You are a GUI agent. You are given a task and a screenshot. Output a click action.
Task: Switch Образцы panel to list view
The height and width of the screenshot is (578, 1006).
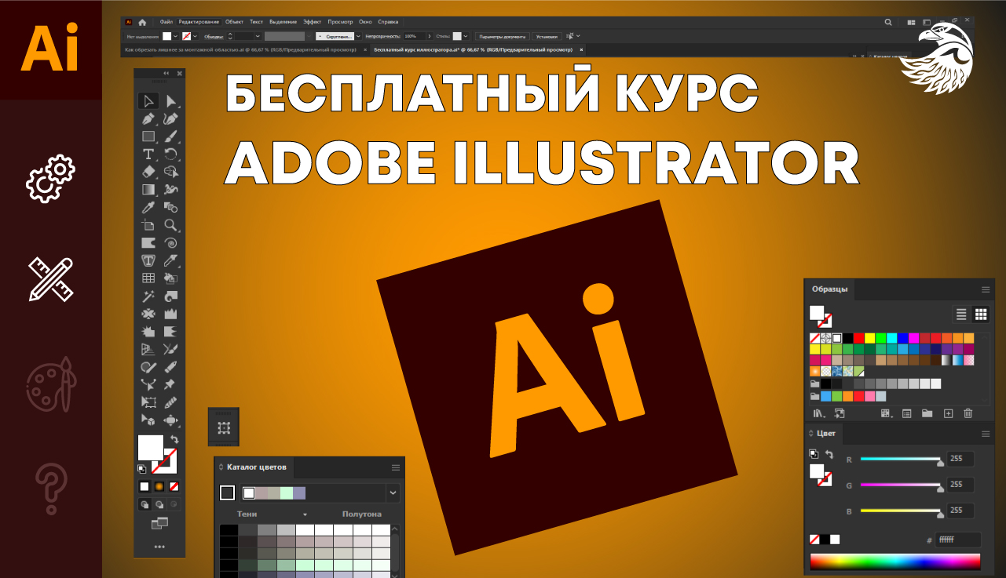[x=961, y=314]
